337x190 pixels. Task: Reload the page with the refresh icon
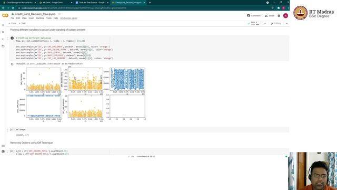tap(13, 8)
